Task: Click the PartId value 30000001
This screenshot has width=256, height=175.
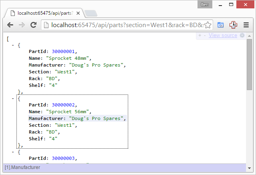Action: pyautogui.click(x=63, y=51)
